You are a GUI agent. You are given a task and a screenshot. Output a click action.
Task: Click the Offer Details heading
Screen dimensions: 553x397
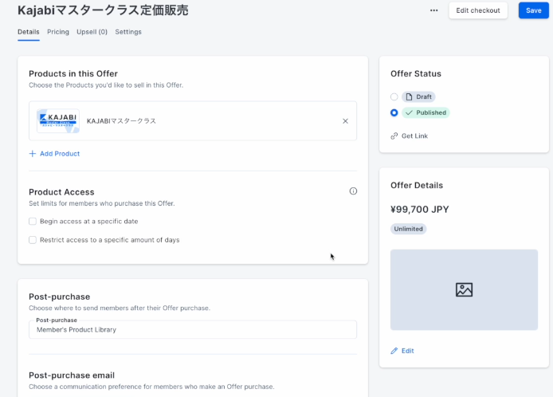coord(417,185)
